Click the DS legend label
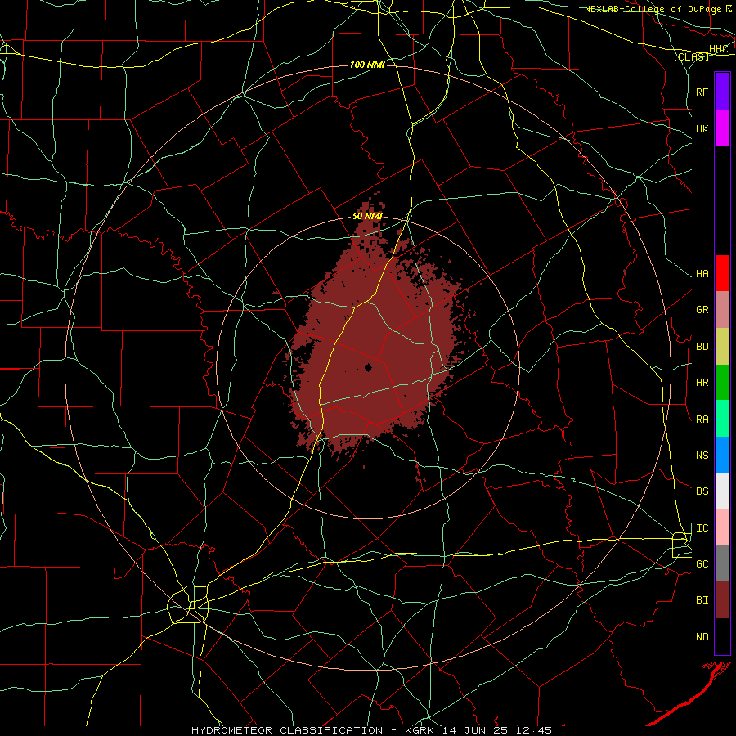 coord(702,491)
